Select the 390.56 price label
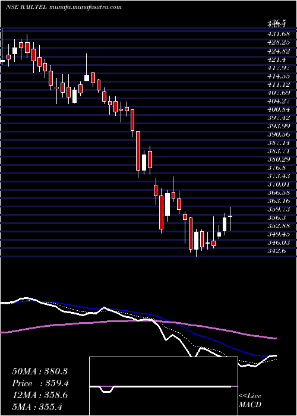 [x=280, y=134]
